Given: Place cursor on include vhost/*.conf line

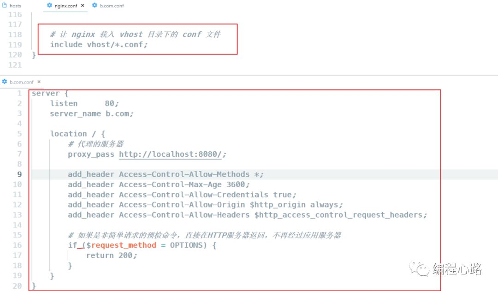Looking at the screenshot, I should (99, 45).
